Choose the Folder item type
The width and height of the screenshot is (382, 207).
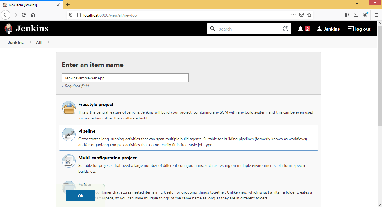(188, 191)
